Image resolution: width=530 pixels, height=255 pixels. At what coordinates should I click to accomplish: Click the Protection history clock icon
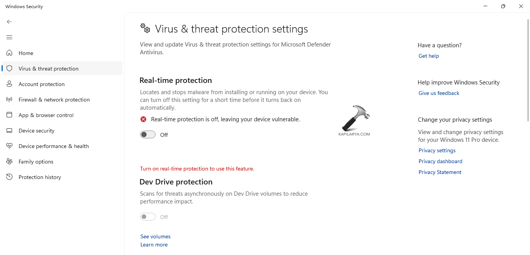point(9,177)
